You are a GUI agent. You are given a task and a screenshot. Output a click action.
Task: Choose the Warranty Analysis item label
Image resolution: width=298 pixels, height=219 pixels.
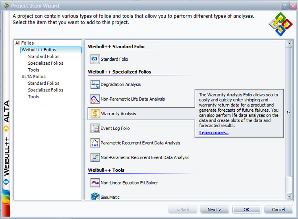pos(118,114)
